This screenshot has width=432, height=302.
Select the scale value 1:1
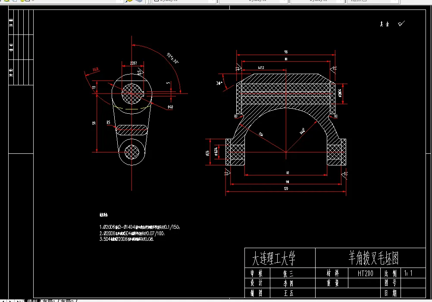tap(408, 274)
